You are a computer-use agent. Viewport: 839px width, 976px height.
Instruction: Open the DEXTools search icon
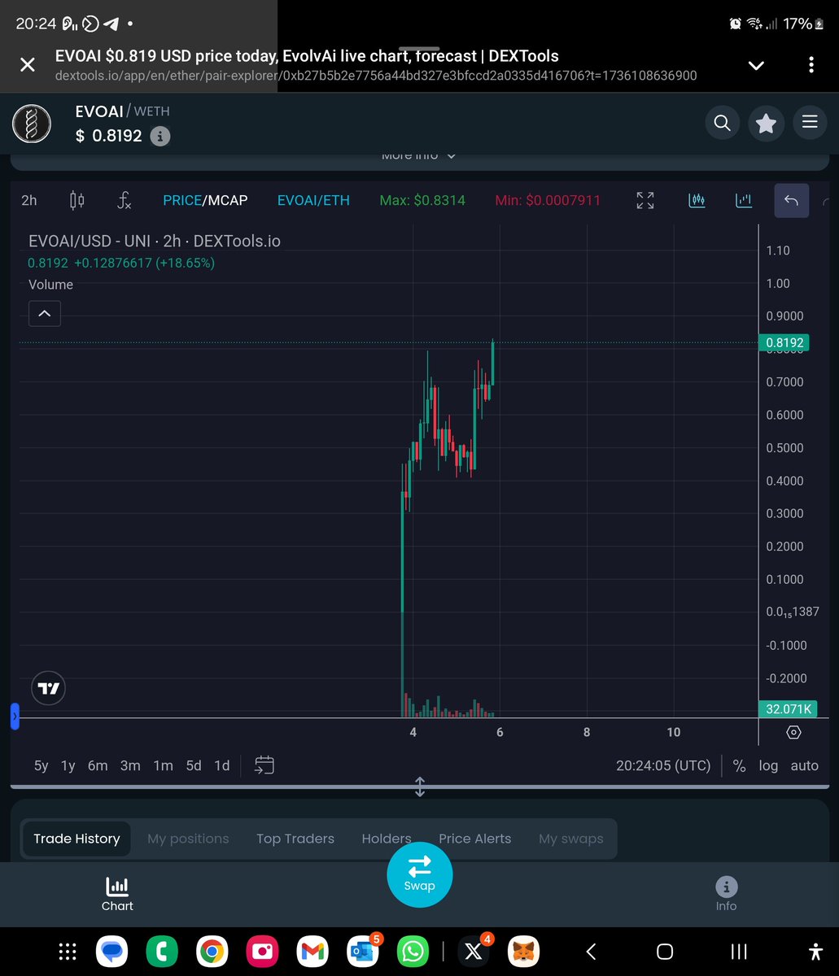[722, 123]
